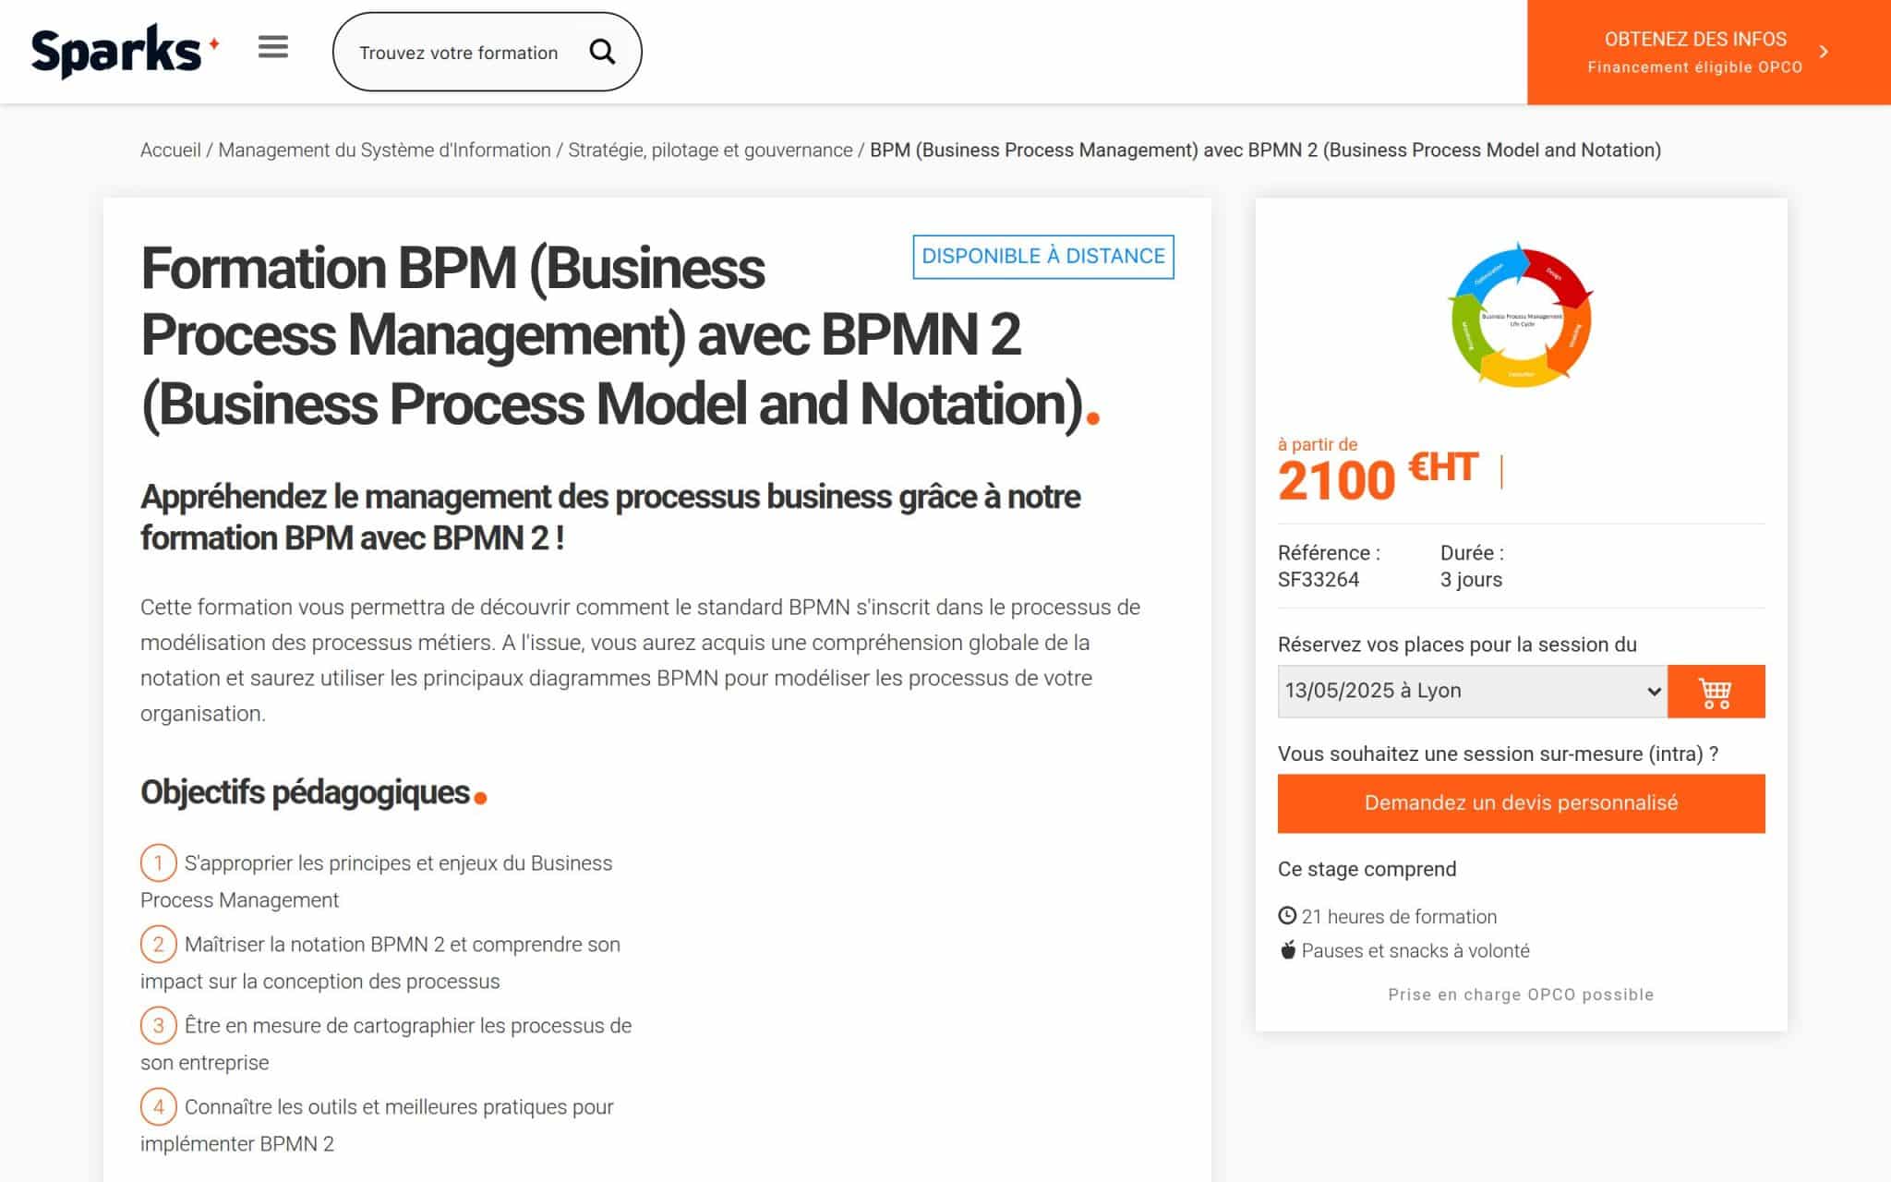Viewport: 1891px width, 1182px height.
Task: Click the duration value 3 jours
Action: pos(1471,580)
